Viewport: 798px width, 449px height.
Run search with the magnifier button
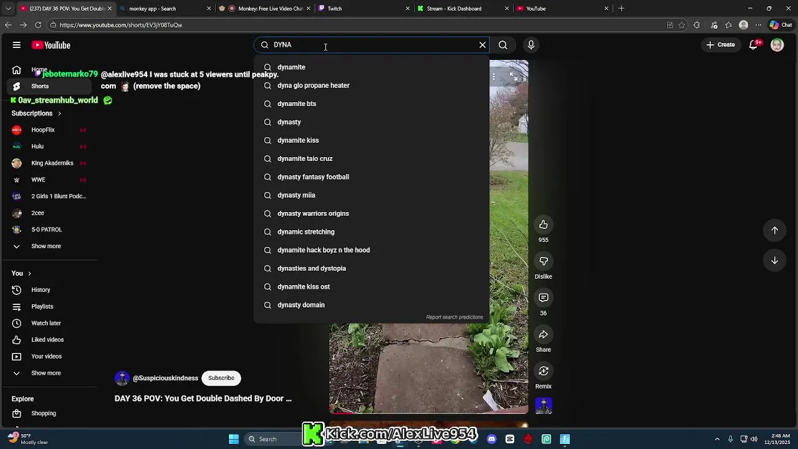tap(503, 45)
